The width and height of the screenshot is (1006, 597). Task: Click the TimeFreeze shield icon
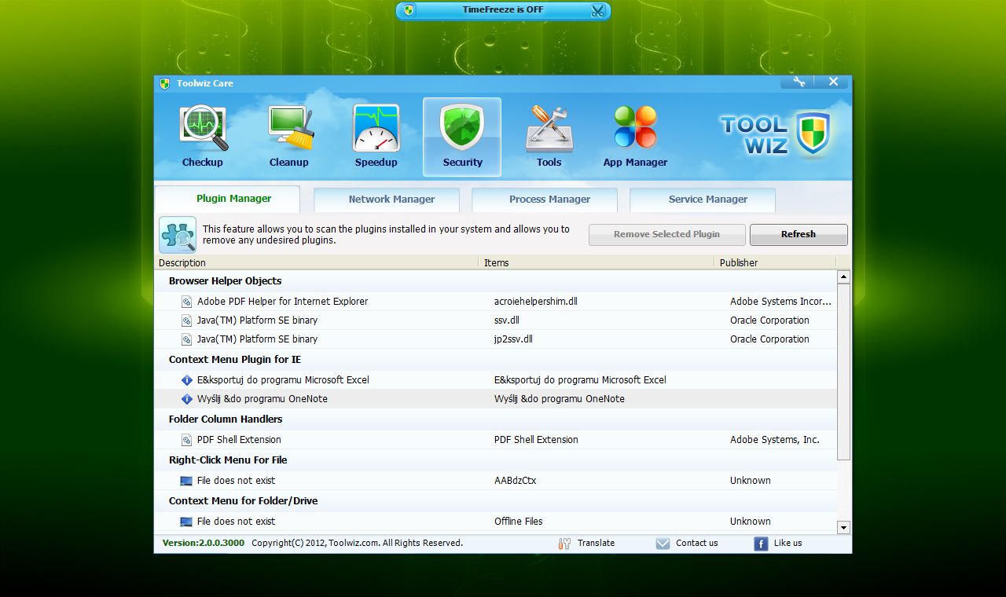[409, 10]
